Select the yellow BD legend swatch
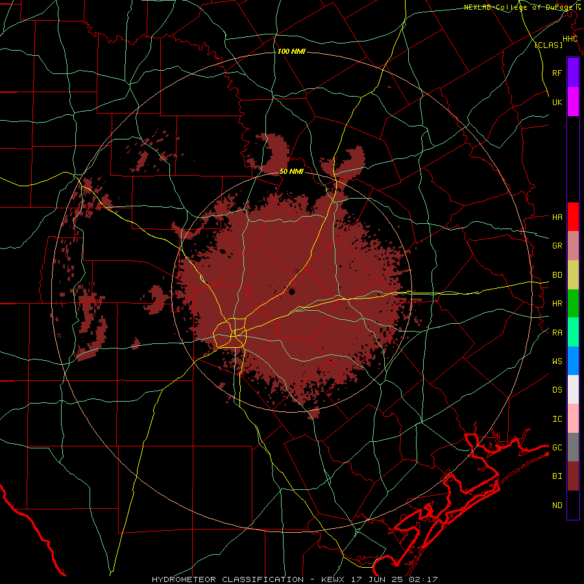 (573, 274)
